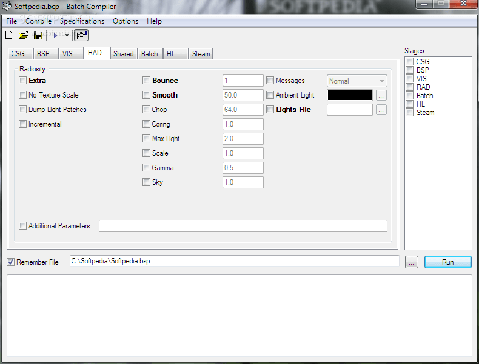
Task: Click the Lights File browse button
Action: point(381,110)
